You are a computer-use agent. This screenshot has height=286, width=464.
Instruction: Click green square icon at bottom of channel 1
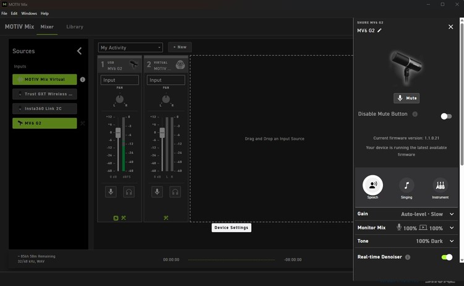pos(116,218)
